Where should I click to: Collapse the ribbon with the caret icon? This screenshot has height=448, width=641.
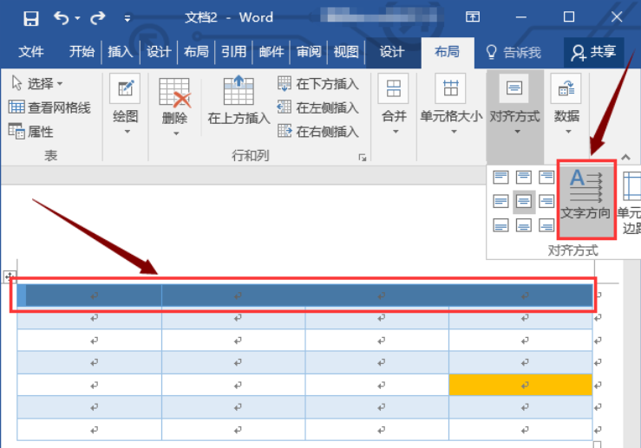625,157
